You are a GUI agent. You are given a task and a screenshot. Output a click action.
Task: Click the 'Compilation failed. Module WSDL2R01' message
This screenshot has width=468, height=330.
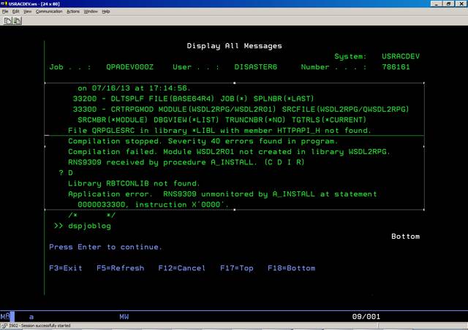[x=229, y=152]
